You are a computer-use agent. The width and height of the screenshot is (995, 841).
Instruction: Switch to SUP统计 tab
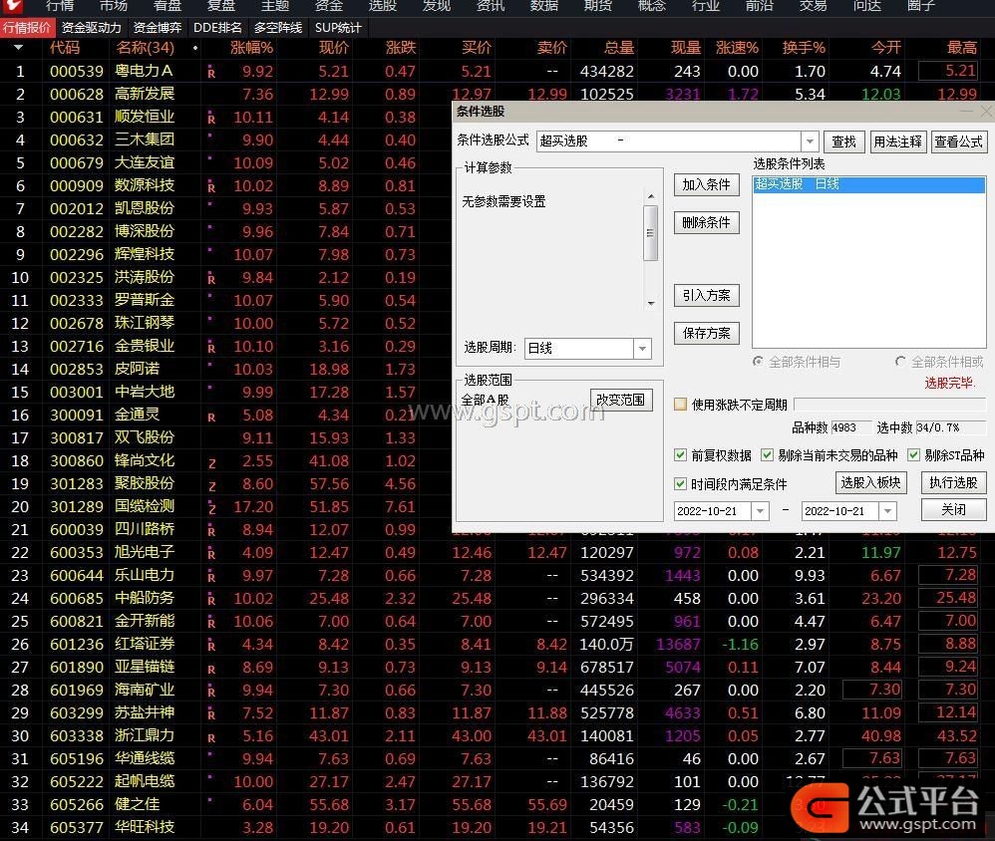click(x=338, y=28)
